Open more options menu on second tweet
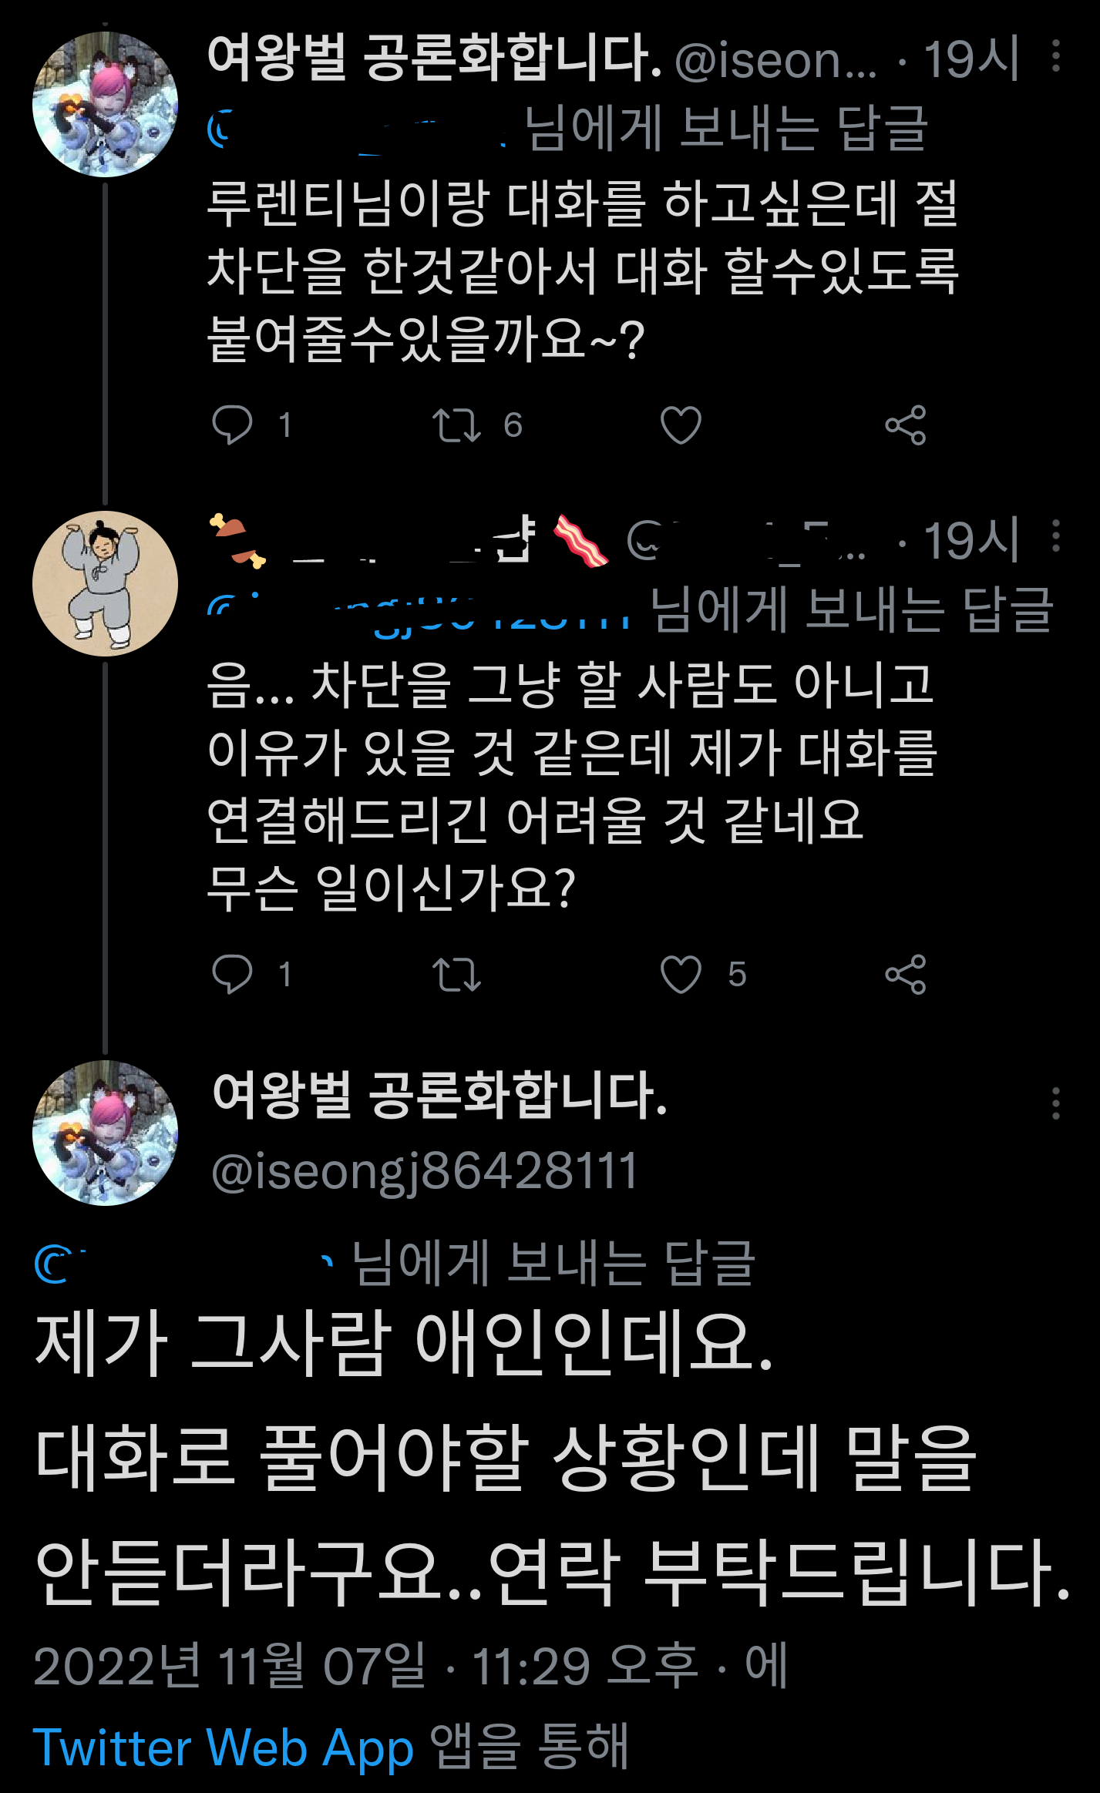This screenshot has width=1100, height=1793. [1055, 536]
